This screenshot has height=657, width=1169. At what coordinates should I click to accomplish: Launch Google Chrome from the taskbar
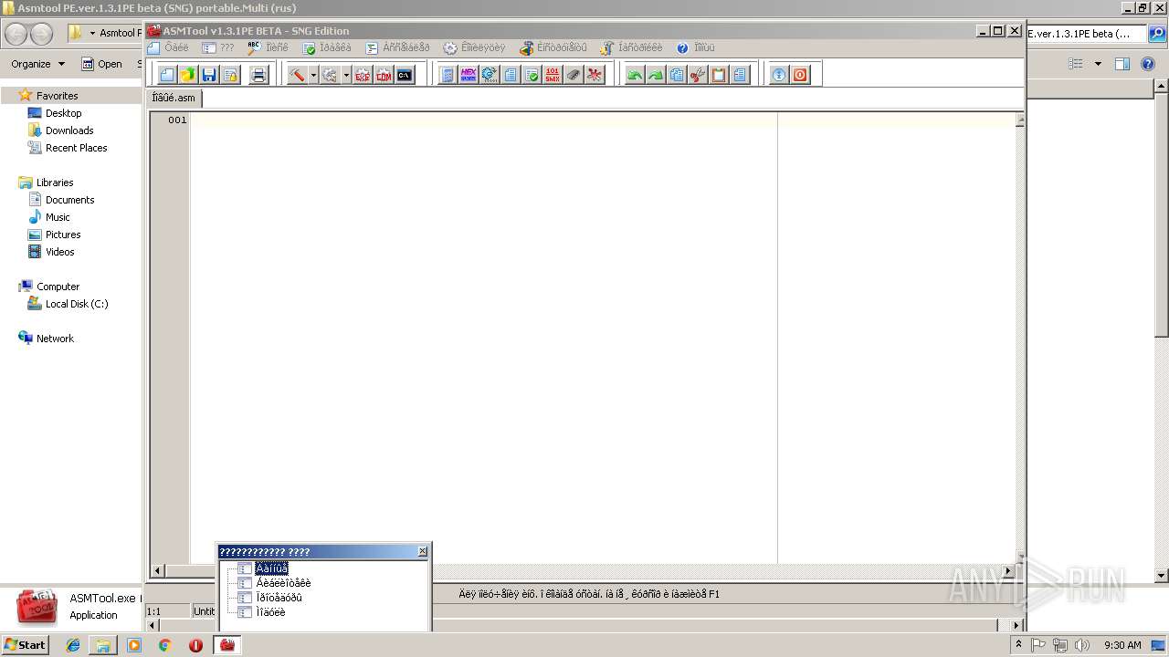coord(164,645)
